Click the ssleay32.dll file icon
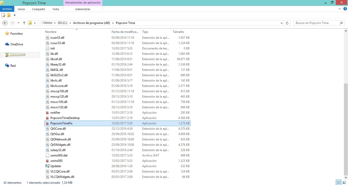348x185 pixels. pos(47,150)
